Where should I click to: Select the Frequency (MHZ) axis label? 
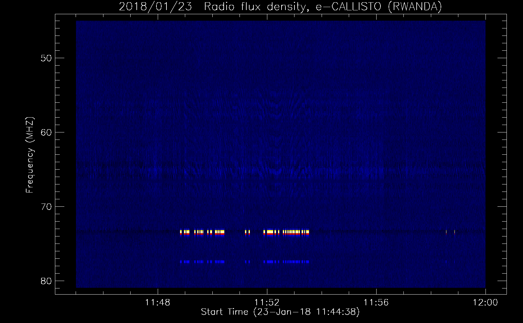point(30,155)
